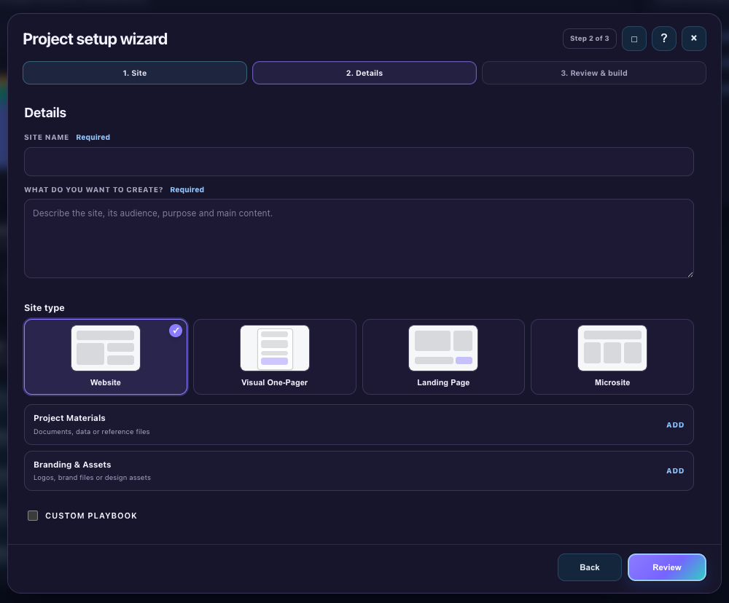The image size is (729, 603).
Task: Add files to Branding & Assets
Action: tap(675, 471)
